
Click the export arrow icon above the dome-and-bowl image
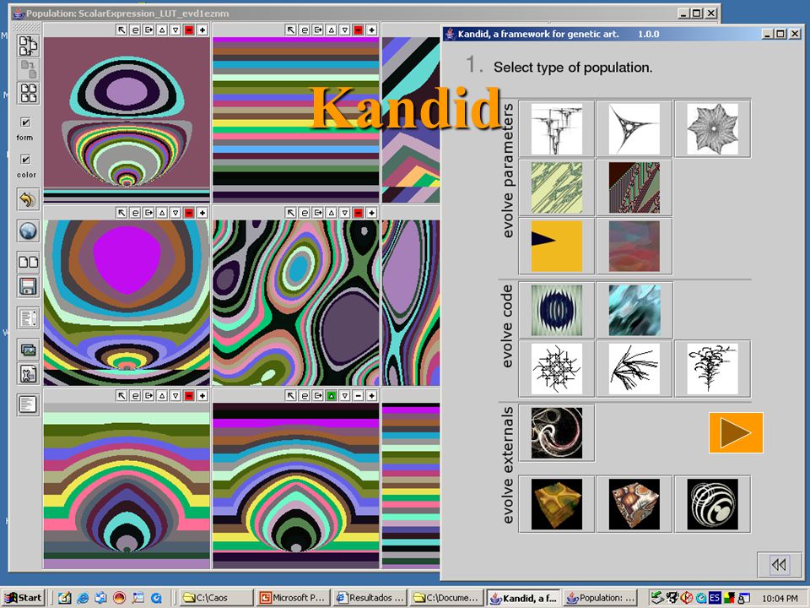148,30
